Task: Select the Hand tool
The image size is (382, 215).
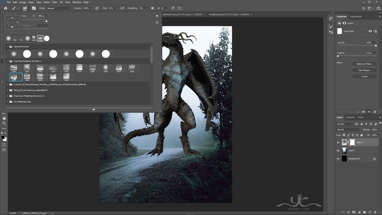Action: 4,118
